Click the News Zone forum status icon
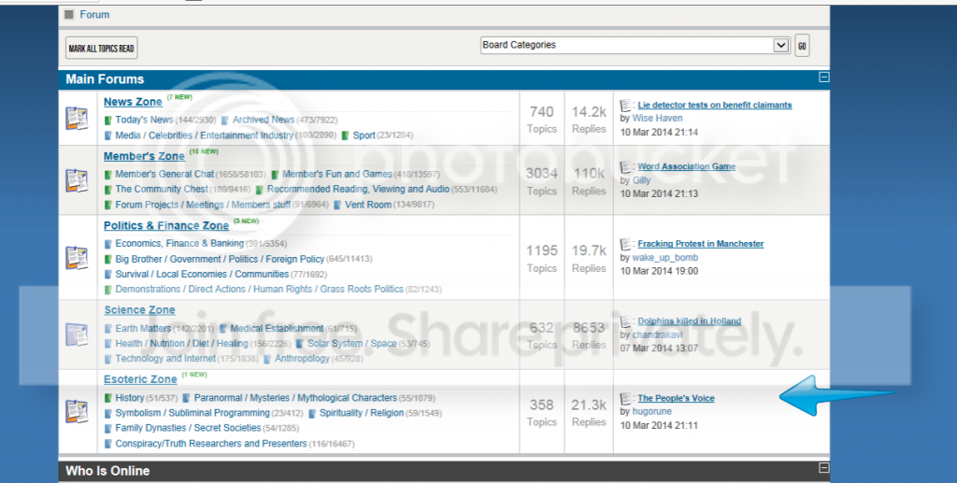 pos(77,118)
